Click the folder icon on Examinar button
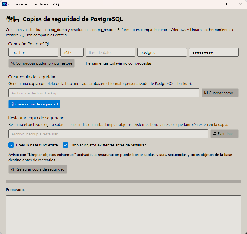 (214, 134)
